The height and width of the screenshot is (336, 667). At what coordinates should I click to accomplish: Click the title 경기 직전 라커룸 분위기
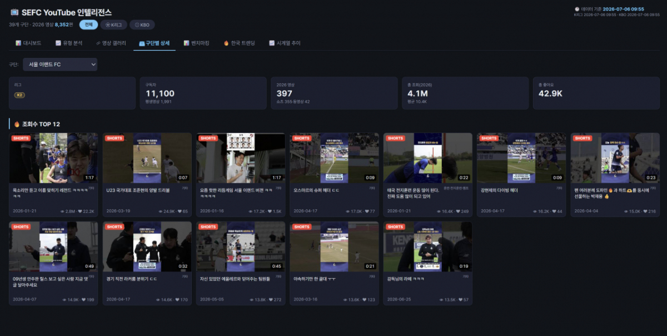pyautogui.click(x=132, y=279)
